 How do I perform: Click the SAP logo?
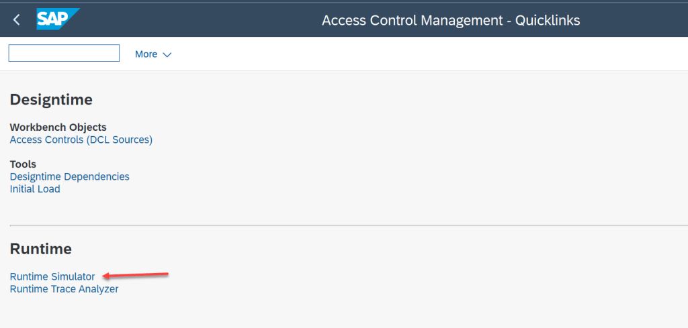[57, 20]
